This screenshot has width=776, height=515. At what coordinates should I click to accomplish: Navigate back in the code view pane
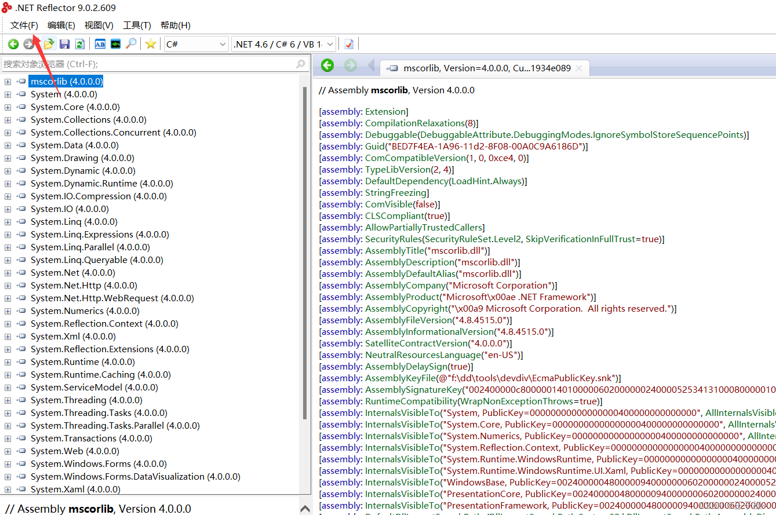(x=327, y=65)
